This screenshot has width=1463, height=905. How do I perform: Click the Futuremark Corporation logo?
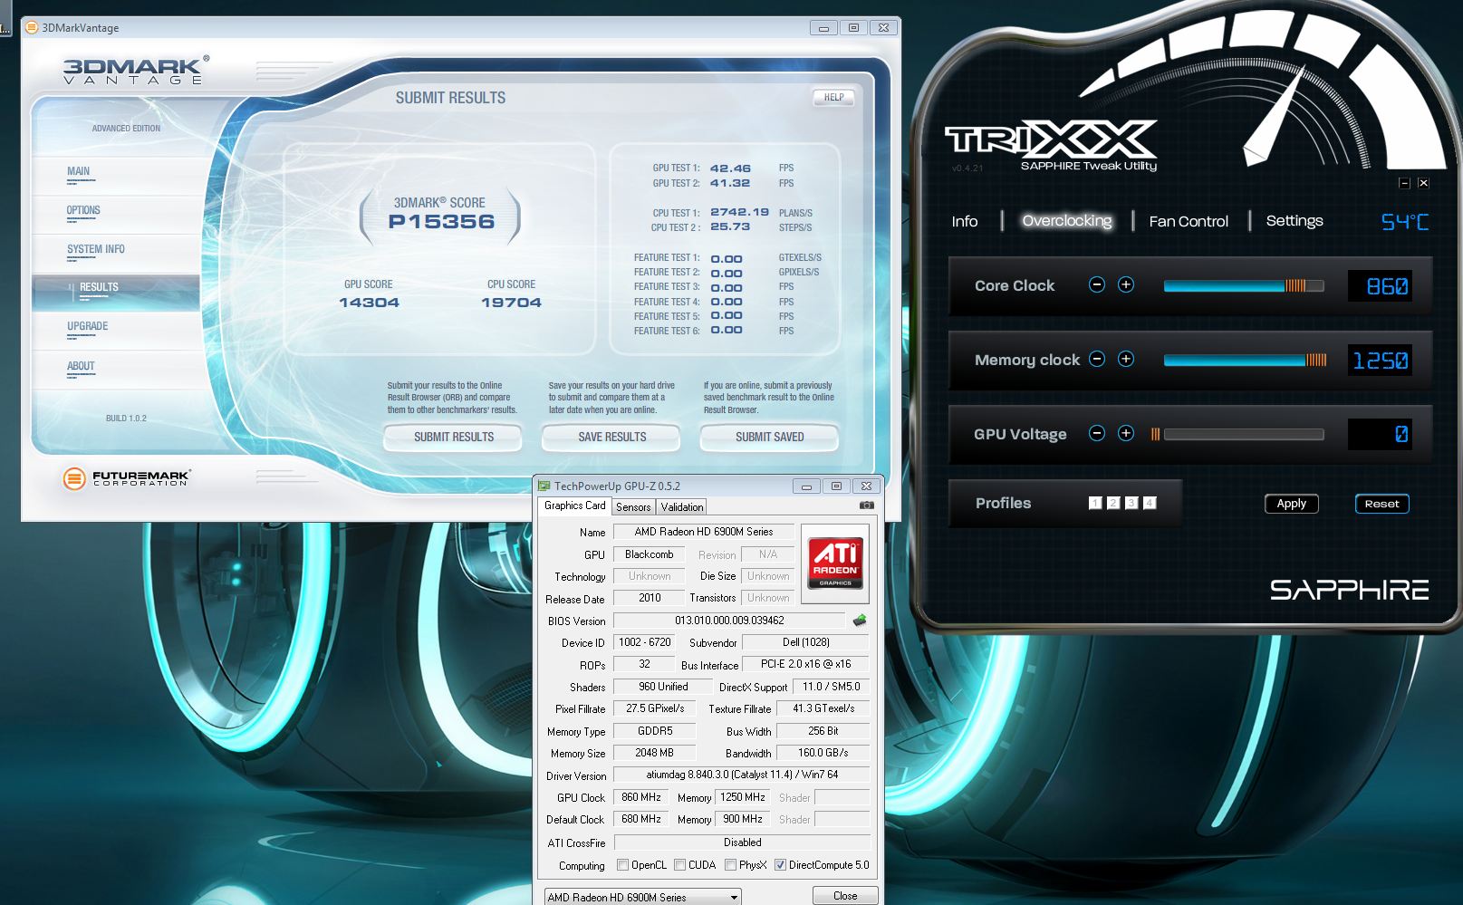(x=127, y=477)
